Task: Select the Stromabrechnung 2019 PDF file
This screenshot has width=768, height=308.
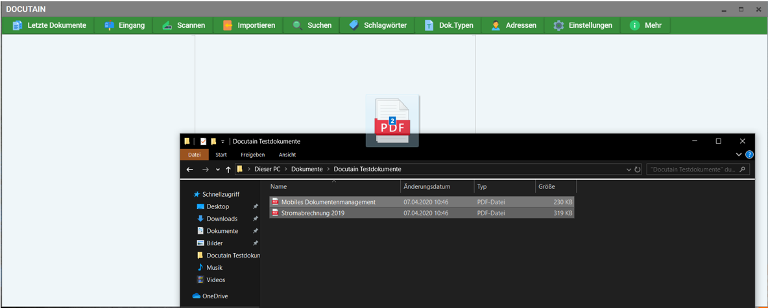Action: pos(422,213)
